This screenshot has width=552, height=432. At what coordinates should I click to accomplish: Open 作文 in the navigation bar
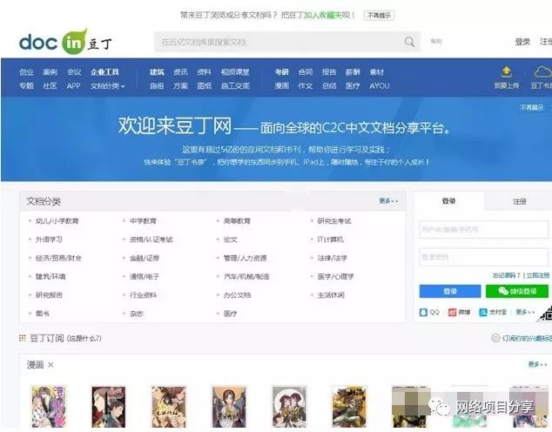pyautogui.click(x=306, y=86)
